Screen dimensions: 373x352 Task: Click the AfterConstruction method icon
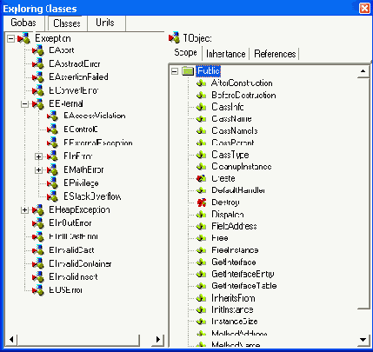click(x=201, y=83)
